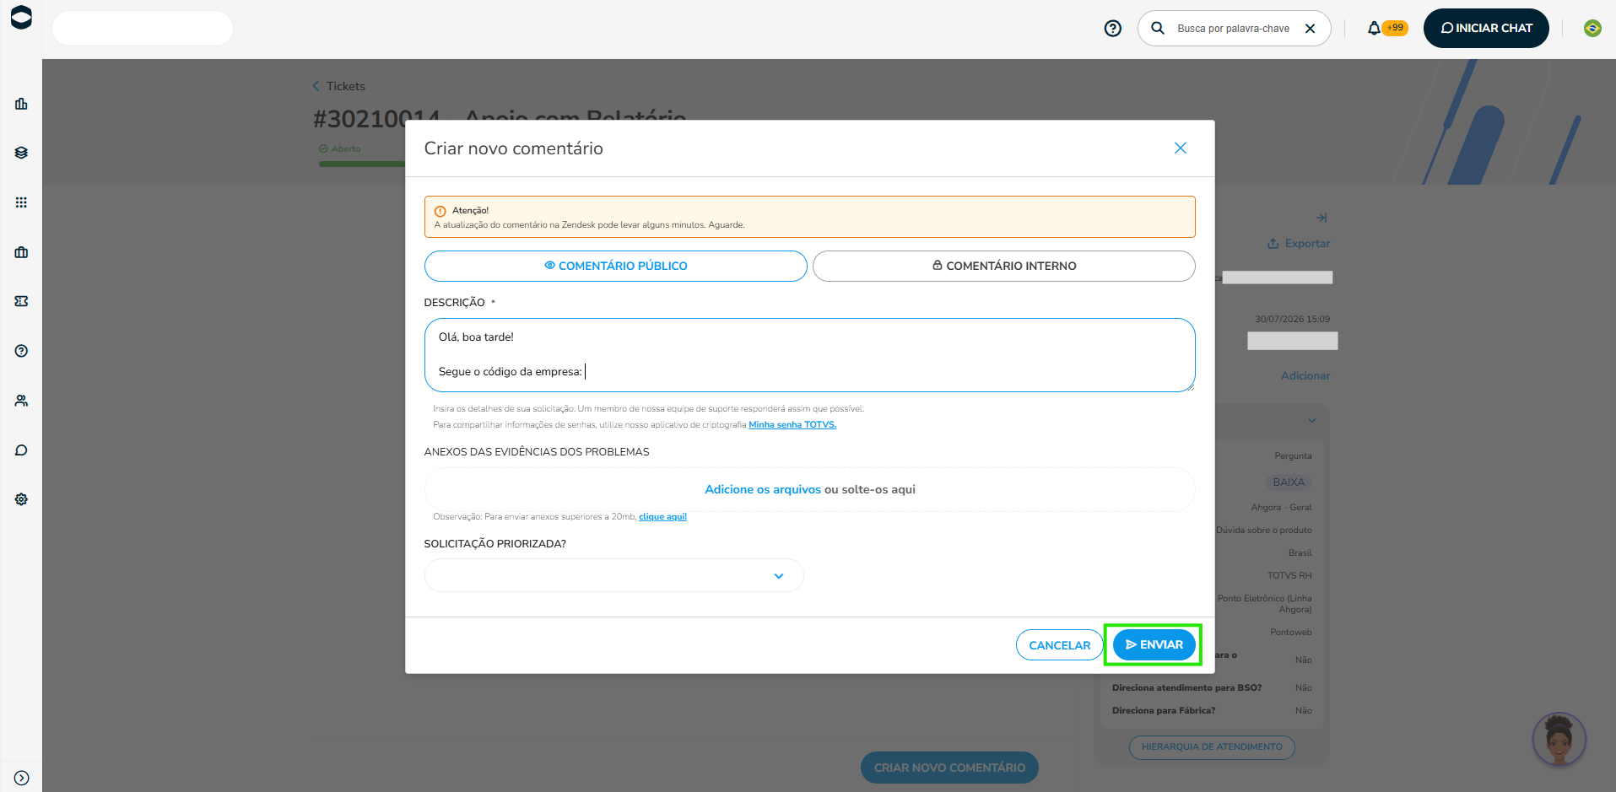Select COMENTÁRIO INTERNO option
The width and height of the screenshot is (1616, 792).
click(1004, 266)
